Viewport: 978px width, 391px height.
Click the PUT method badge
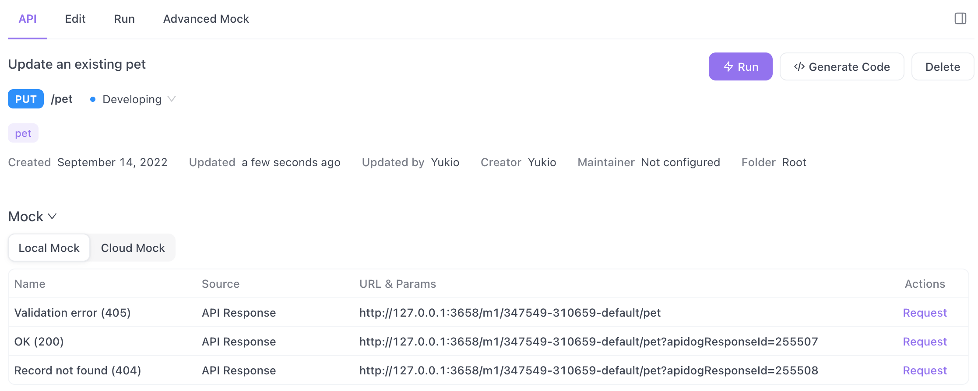(26, 99)
